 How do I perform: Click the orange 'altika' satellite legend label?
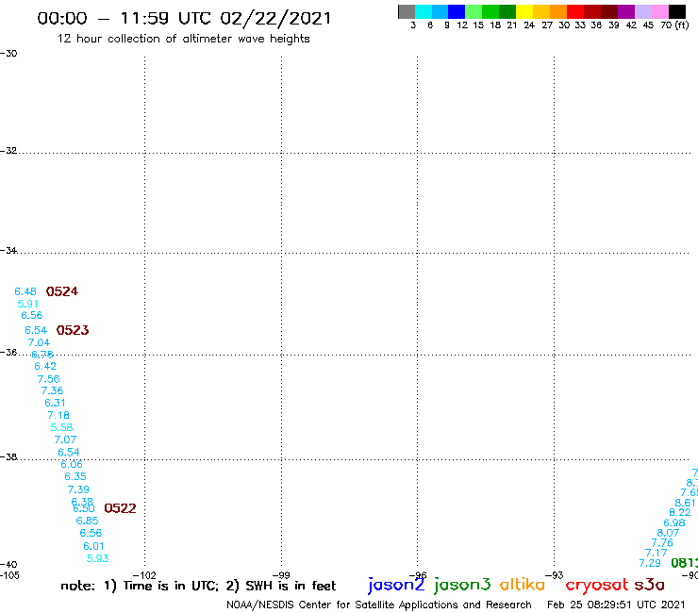point(523,585)
